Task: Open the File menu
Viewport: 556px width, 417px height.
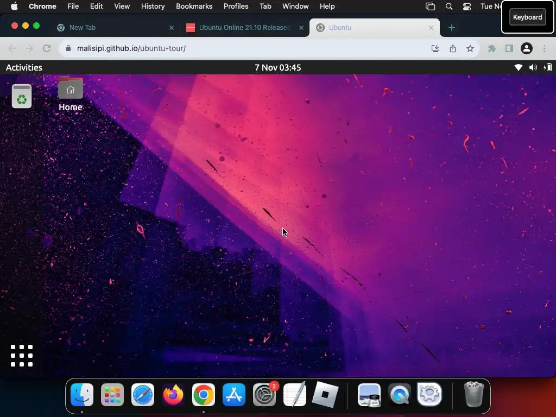Action: pos(73,7)
